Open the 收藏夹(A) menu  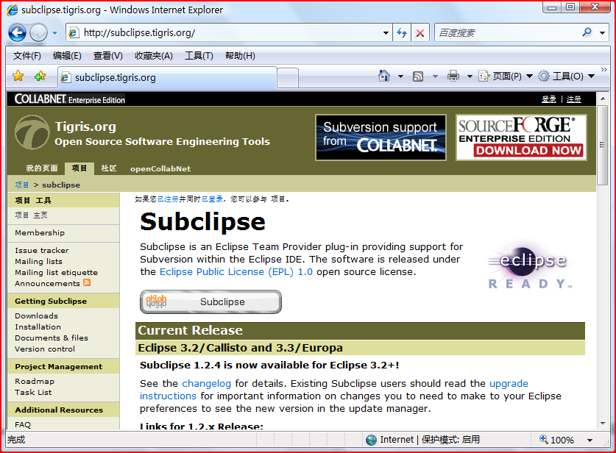point(154,56)
